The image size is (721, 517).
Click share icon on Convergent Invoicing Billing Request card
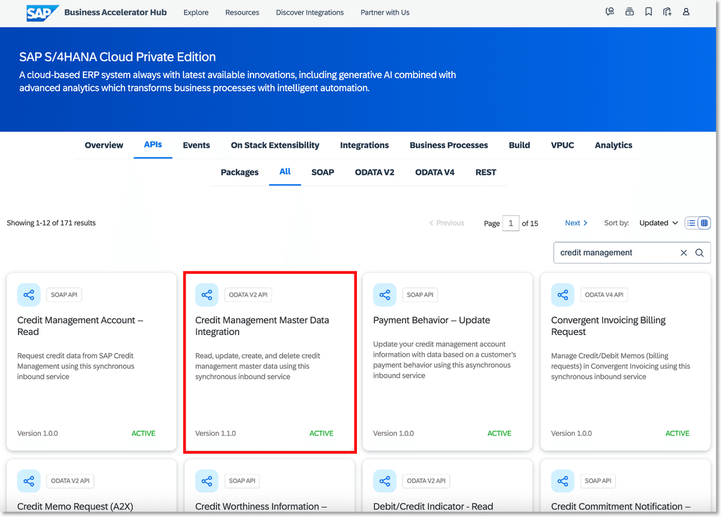[x=562, y=295]
